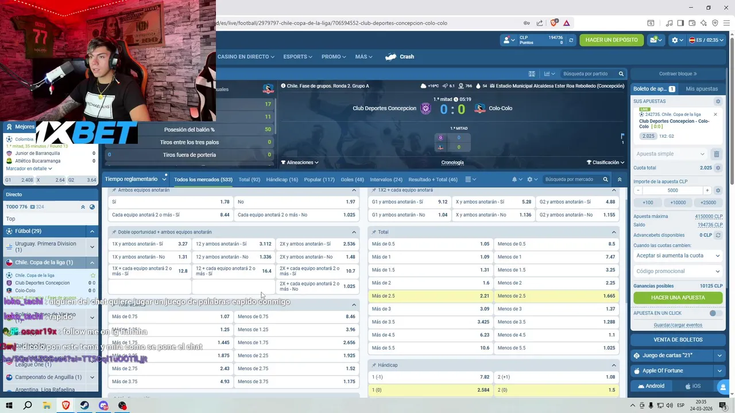
Task: Open the messages envelope icon
Action: point(656,40)
